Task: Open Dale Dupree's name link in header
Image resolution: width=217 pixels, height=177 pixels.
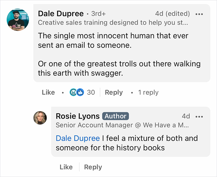Action: point(61,14)
